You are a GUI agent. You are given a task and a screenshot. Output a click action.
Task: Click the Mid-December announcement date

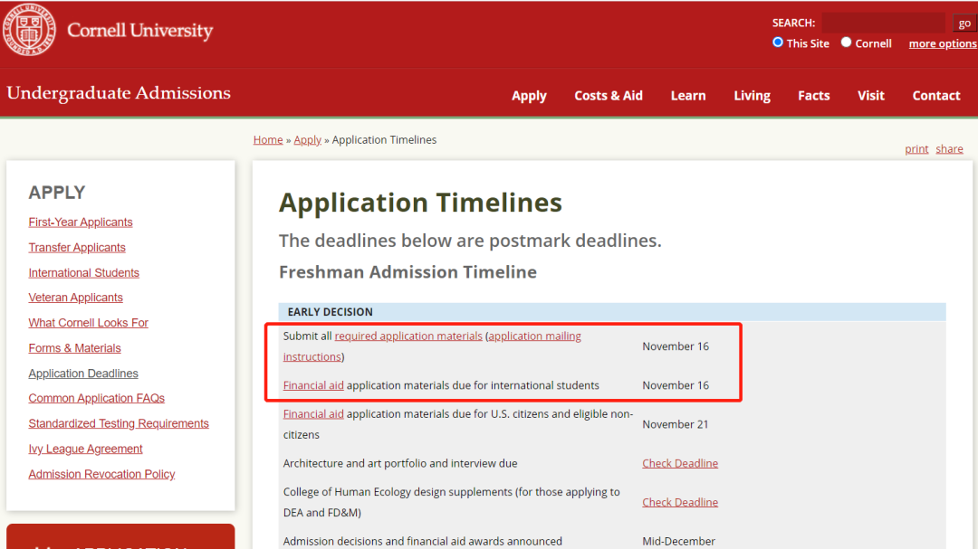(x=678, y=542)
